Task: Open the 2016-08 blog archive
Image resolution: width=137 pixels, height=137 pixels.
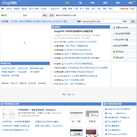Action: (x=42, y=83)
